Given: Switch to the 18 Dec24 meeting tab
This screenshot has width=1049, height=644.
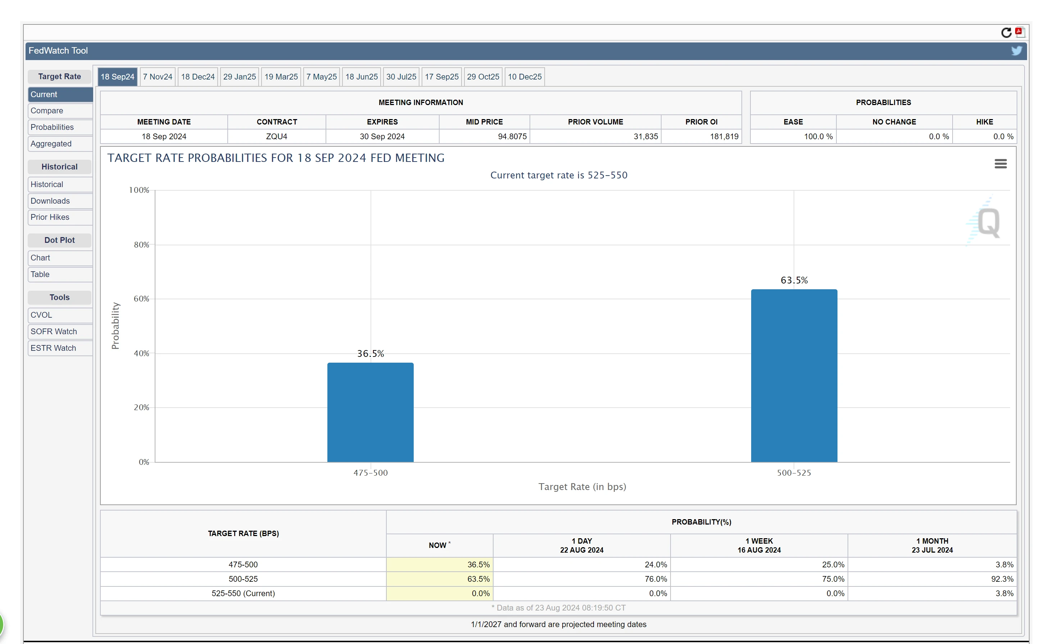Looking at the screenshot, I should (x=197, y=77).
